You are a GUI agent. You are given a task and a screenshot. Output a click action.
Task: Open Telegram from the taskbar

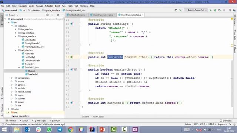[x=60, y=130]
